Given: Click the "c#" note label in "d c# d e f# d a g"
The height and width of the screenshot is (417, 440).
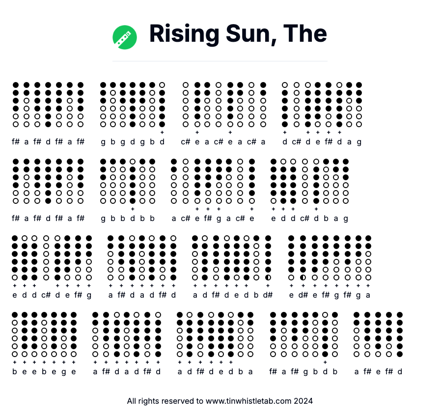Looking at the screenshot, I should 297,142.
